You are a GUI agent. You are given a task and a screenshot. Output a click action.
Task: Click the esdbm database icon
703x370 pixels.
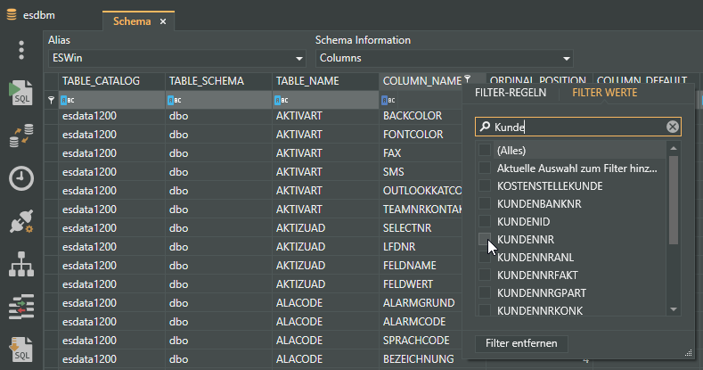click(x=12, y=15)
